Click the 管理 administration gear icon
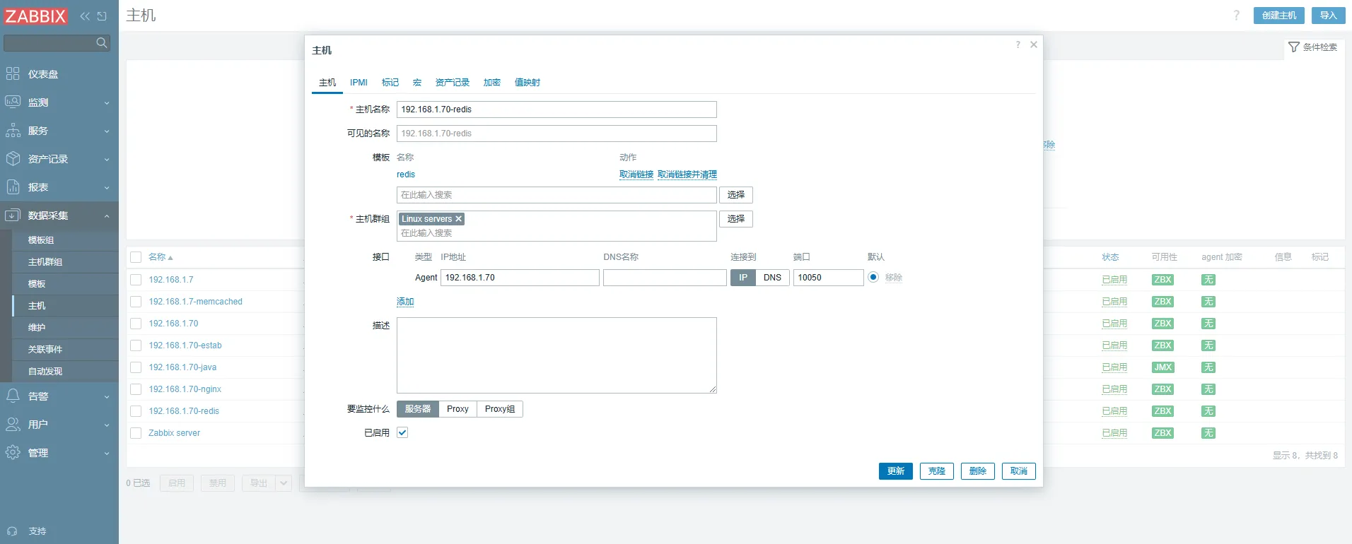Viewport: 1352px width, 544px height. point(13,452)
